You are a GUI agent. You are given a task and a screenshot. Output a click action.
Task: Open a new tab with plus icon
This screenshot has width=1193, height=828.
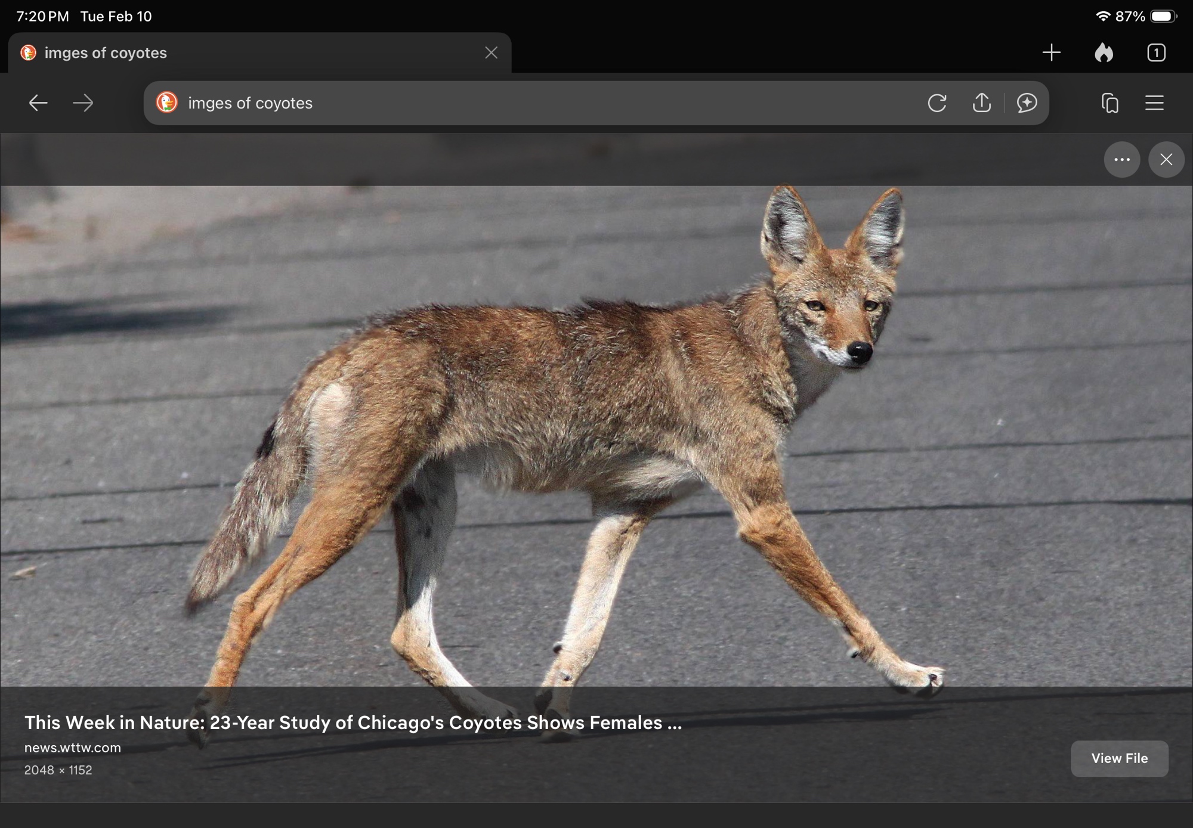[x=1051, y=52]
